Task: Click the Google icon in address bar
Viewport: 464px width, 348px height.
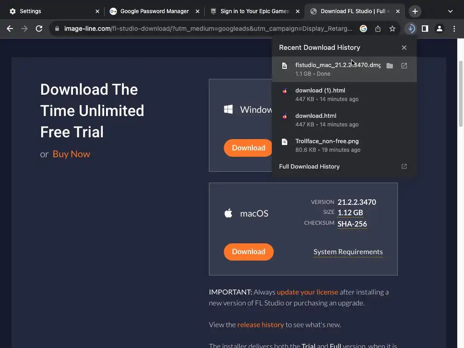Action: click(363, 29)
